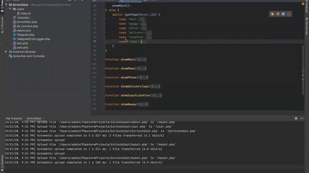Open Favorites tool window star tab
The height and width of the screenshot is (173, 309).
tap(2, 164)
